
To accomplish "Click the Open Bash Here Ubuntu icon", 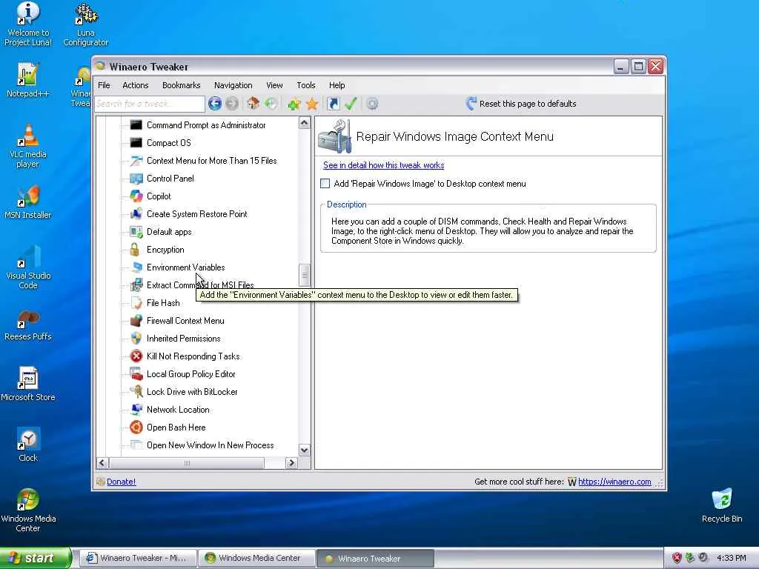I will (136, 427).
